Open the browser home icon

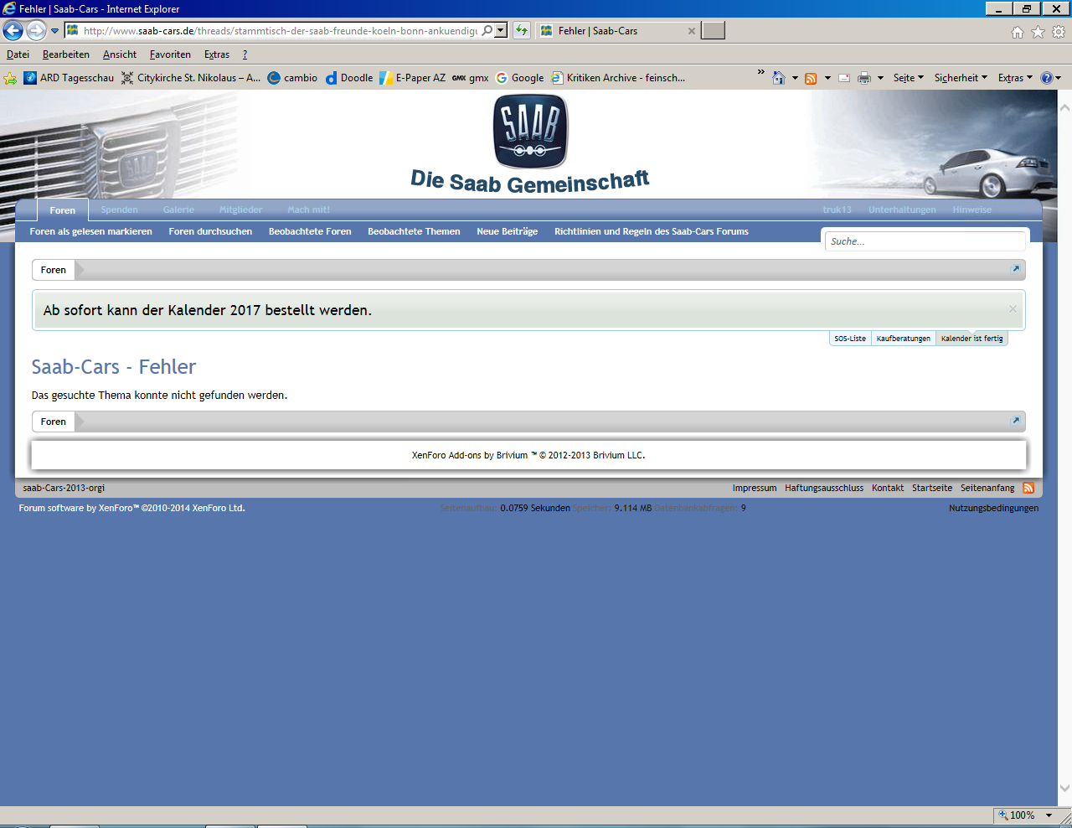pos(1018,32)
